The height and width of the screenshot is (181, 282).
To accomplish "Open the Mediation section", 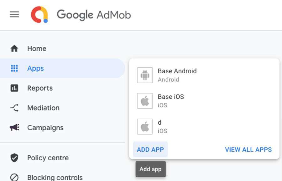I will tap(43, 108).
